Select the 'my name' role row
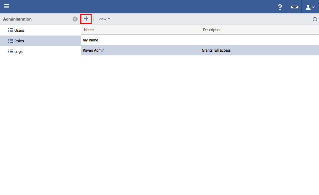Screen dimensions: 319x195 tap(91, 40)
